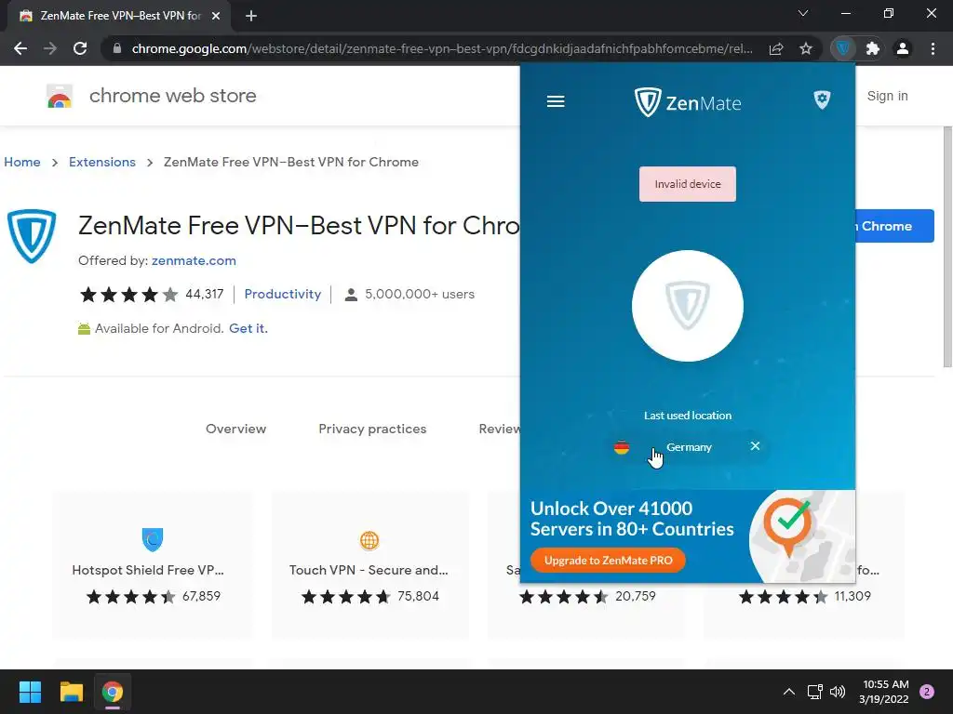
Task: Bookmark this page with star icon
Action: pyautogui.click(x=806, y=48)
